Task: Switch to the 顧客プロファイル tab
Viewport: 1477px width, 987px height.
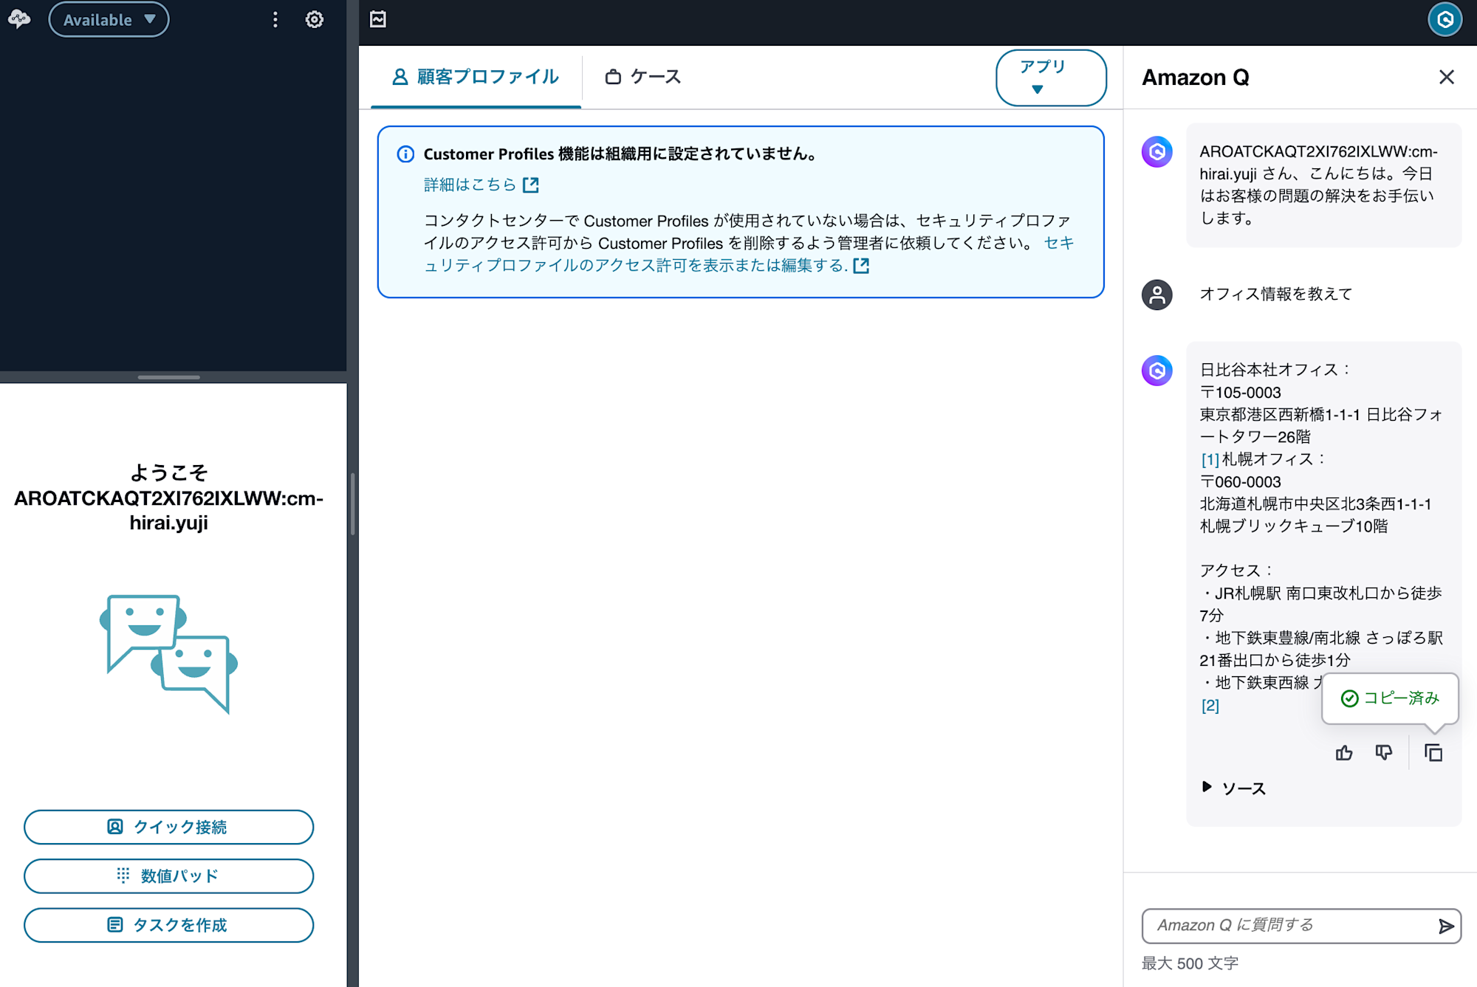Action: click(x=475, y=77)
